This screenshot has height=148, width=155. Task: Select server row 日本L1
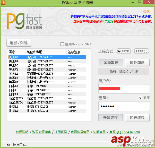(47, 86)
